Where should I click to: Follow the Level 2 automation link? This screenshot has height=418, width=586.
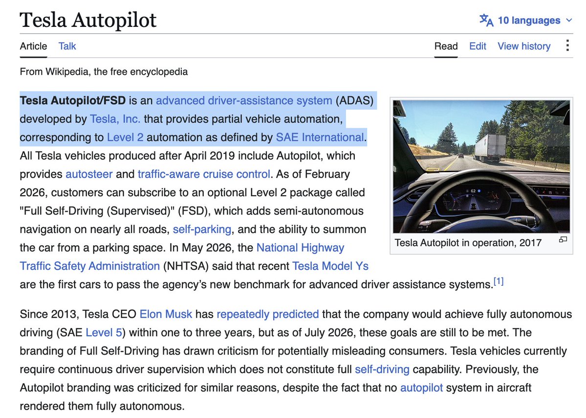point(125,137)
